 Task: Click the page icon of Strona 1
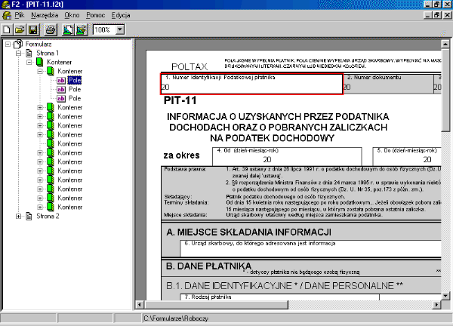click(29, 53)
